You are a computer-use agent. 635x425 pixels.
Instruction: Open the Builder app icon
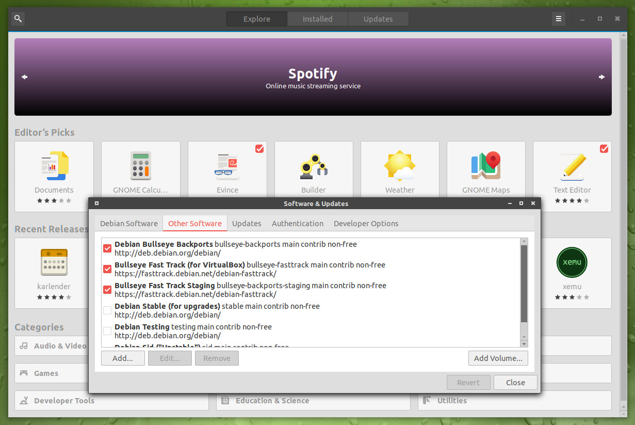click(314, 165)
